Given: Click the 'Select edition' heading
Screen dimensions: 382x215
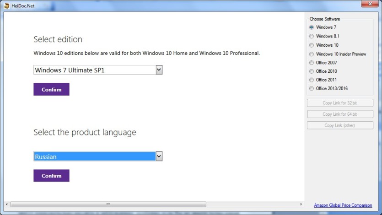Looking at the screenshot, I should coord(58,39).
